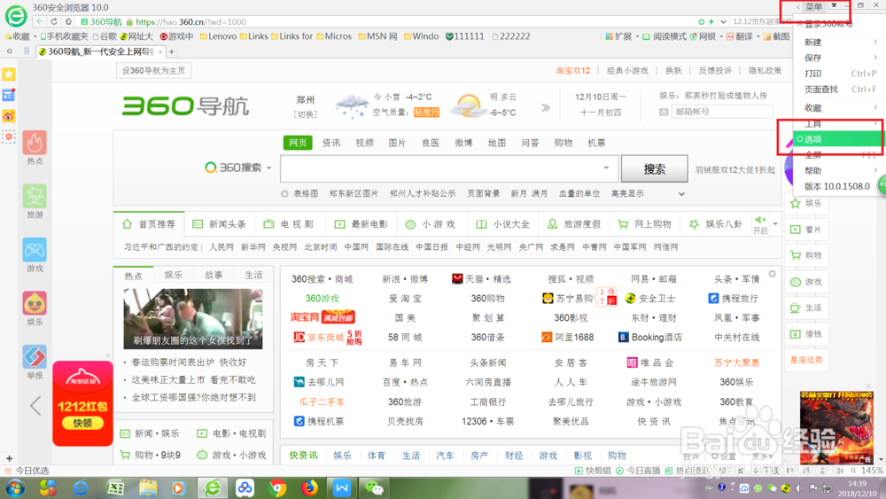Open the favorites star in left sidebar
This screenshot has height=499, width=886.
click(x=9, y=74)
